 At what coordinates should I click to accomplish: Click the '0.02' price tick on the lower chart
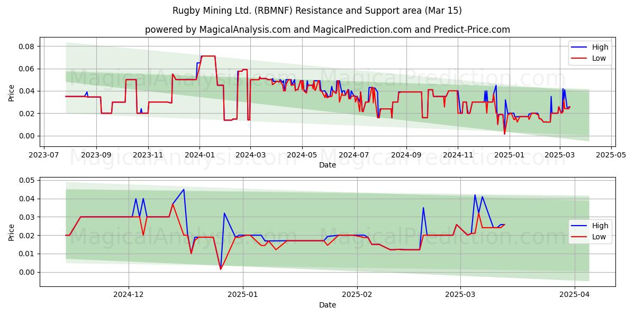tap(27, 236)
